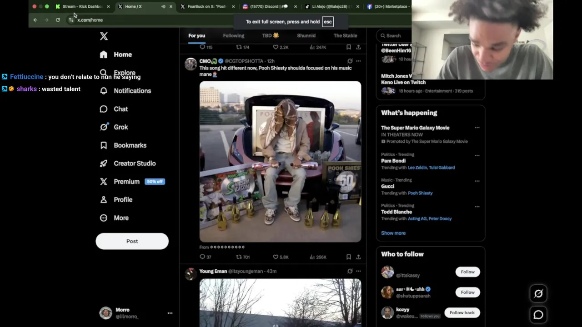Click the Grok icon on the CMO post
This screenshot has height=327, width=582.
tap(350, 61)
